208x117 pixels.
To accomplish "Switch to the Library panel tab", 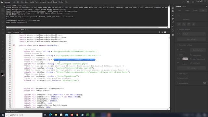I will coord(184,6).
